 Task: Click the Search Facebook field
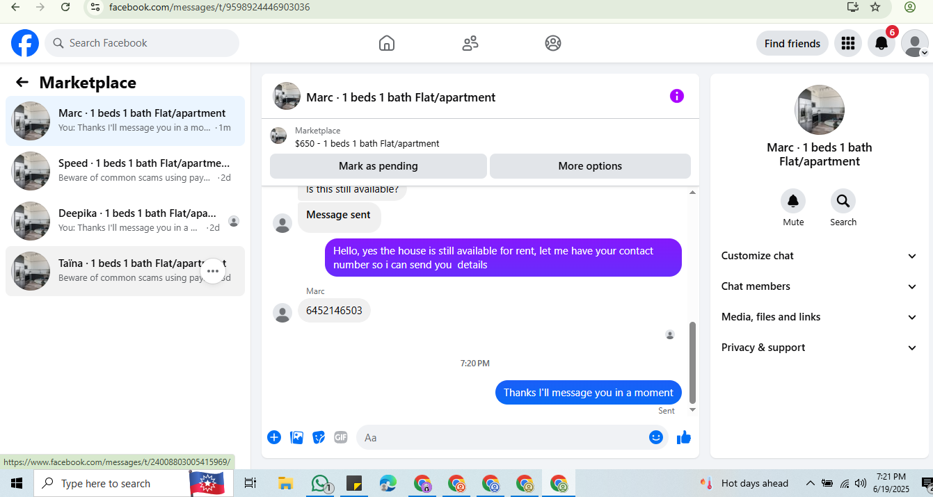pos(142,43)
